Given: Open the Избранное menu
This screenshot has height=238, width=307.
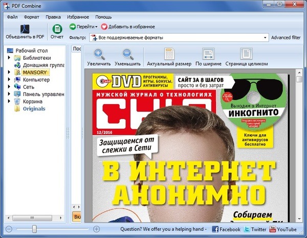Looking at the screenshot, I should (78, 17).
